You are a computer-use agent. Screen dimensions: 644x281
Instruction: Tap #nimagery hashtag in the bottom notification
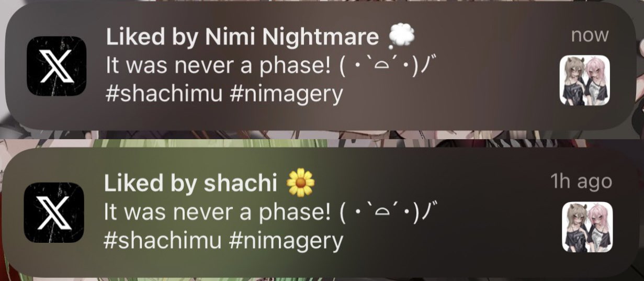(286, 241)
